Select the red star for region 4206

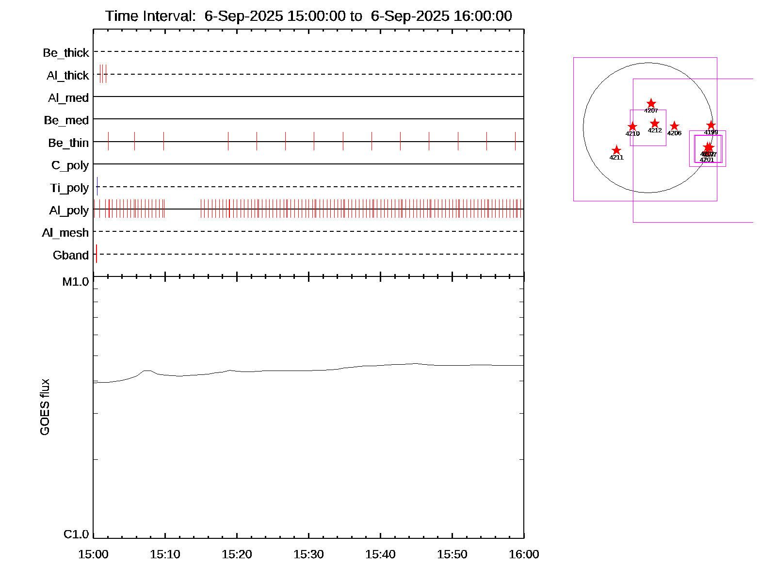tap(674, 126)
